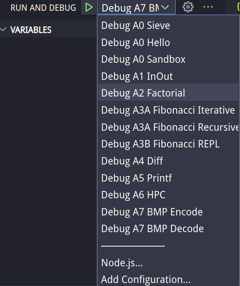Pick Debug A3A Fibonacci Recursive
240x286 pixels.
(169, 127)
